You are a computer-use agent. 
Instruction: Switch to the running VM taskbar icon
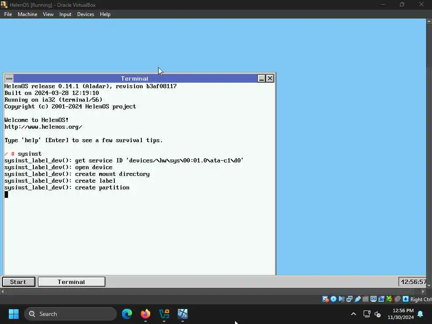tap(182, 314)
